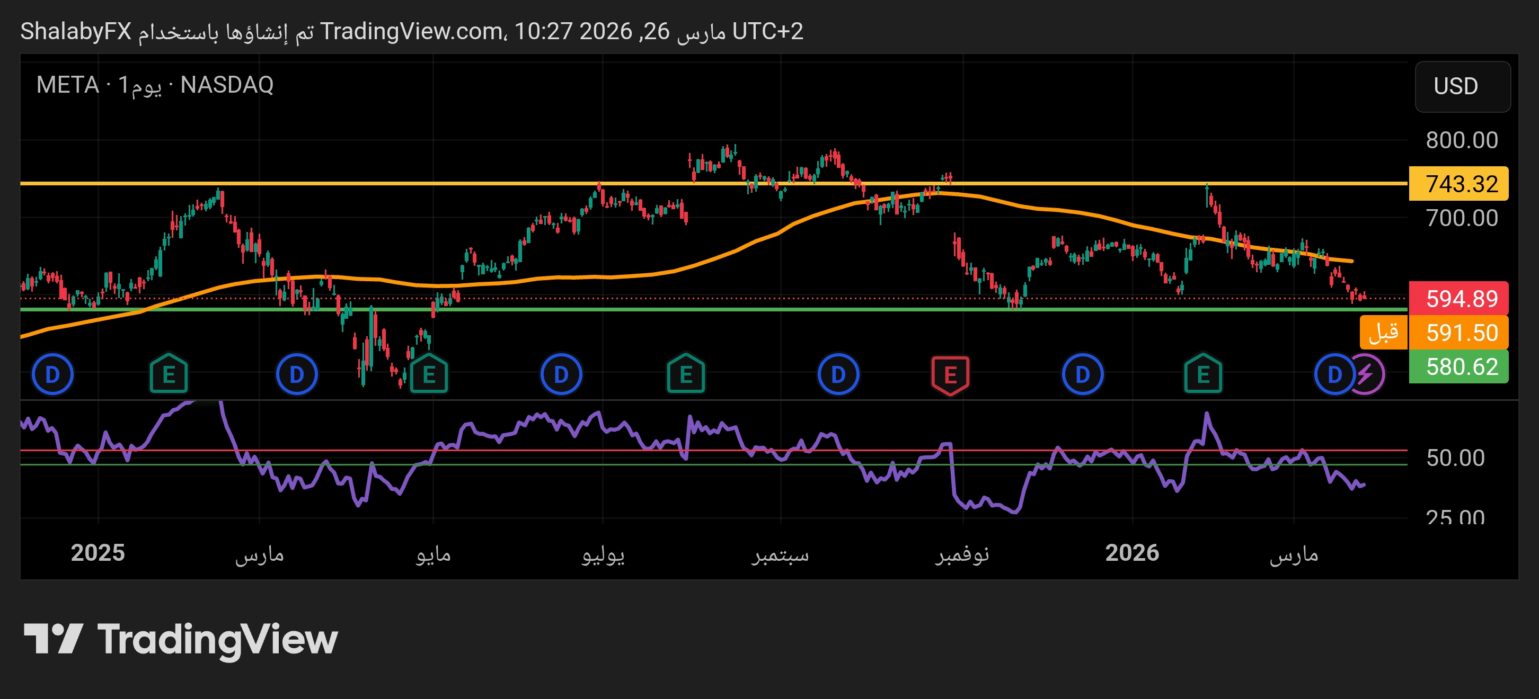Click the TradingView logo at bottom

tap(181, 639)
